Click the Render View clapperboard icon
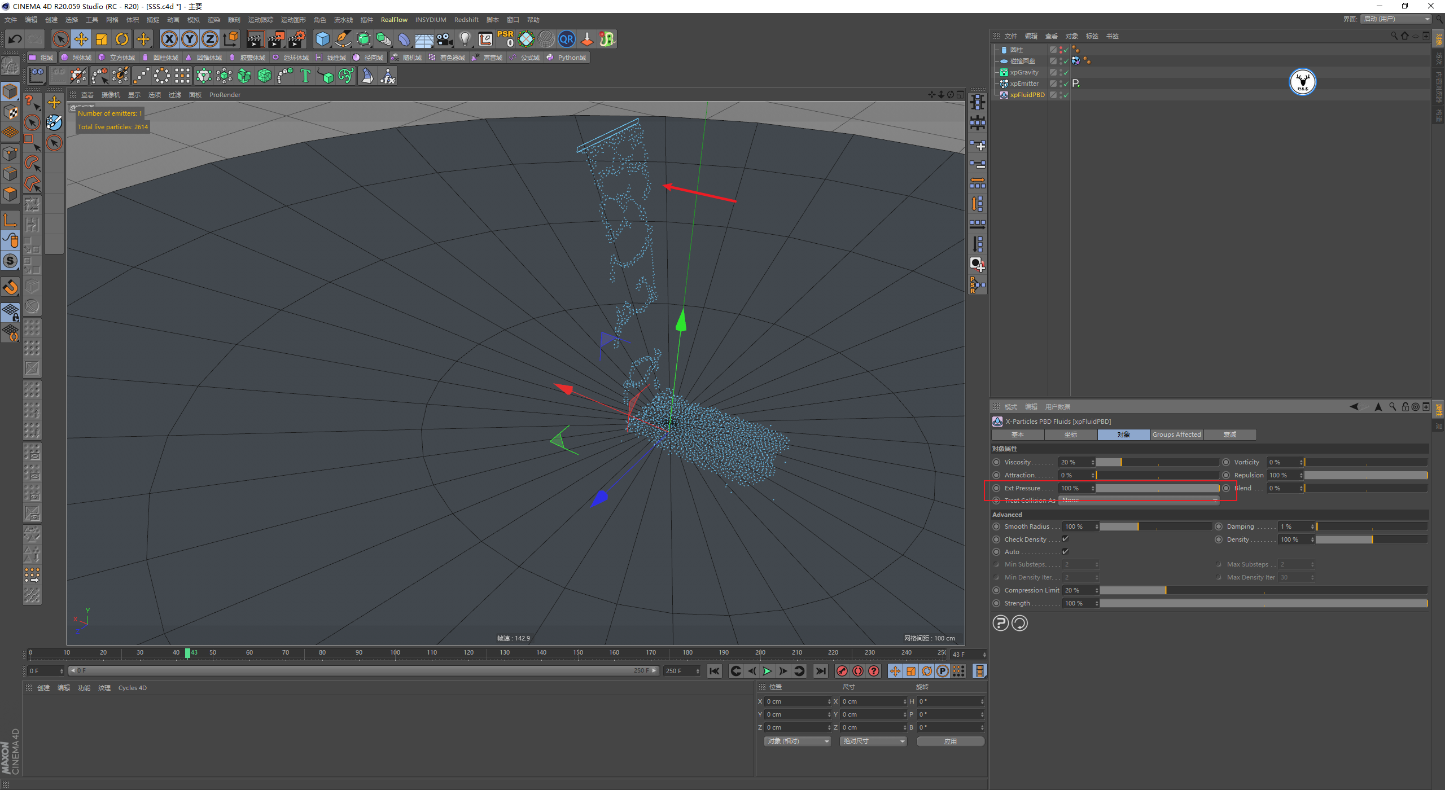 [x=255, y=39]
